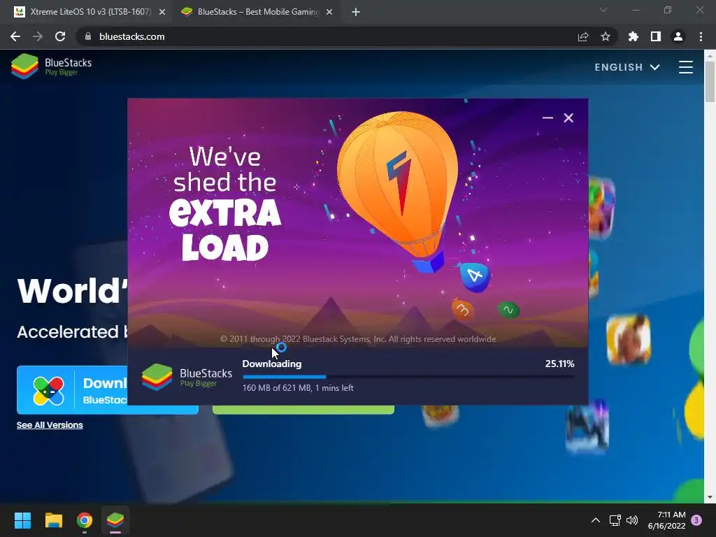Click the padlock site info icon
The width and height of the screenshot is (716, 537).
coord(88,36)
